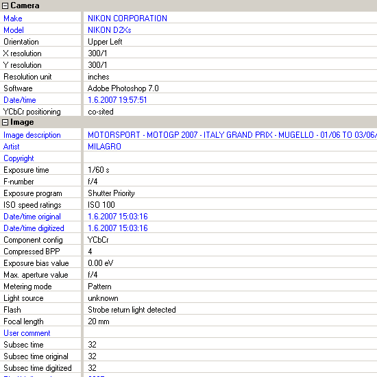This screenshot has height=377, width=377.
Task: Click the MOTORSPORT MOTOGP 2007 description value
Action: (x=232, y=135)
